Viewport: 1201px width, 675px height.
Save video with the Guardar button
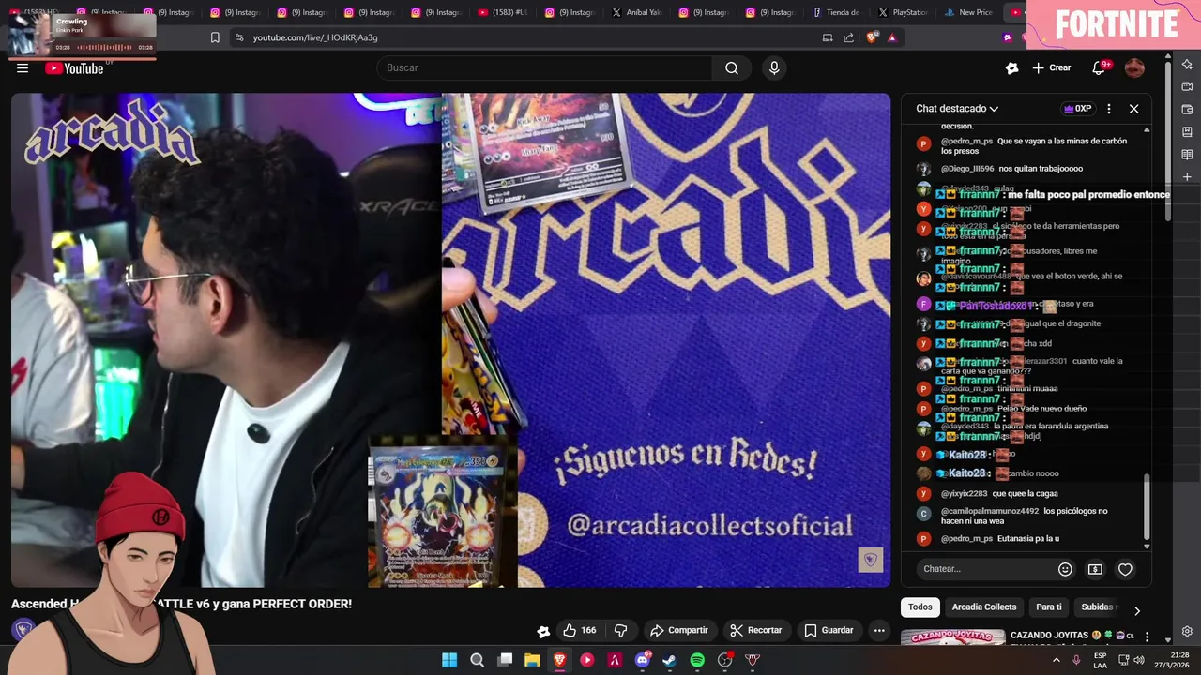pyautogui.click(x=829, y=631)
